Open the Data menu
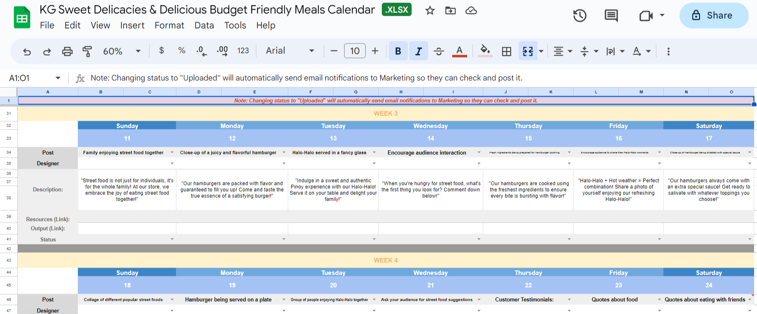This screenshot has width=757, height=314. tap(204, 25)
